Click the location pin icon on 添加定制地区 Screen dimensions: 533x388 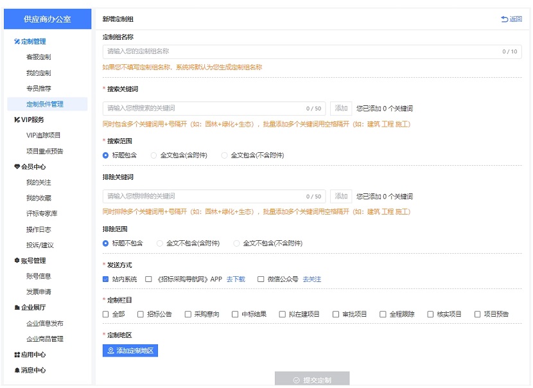click(x=111, y=351)
